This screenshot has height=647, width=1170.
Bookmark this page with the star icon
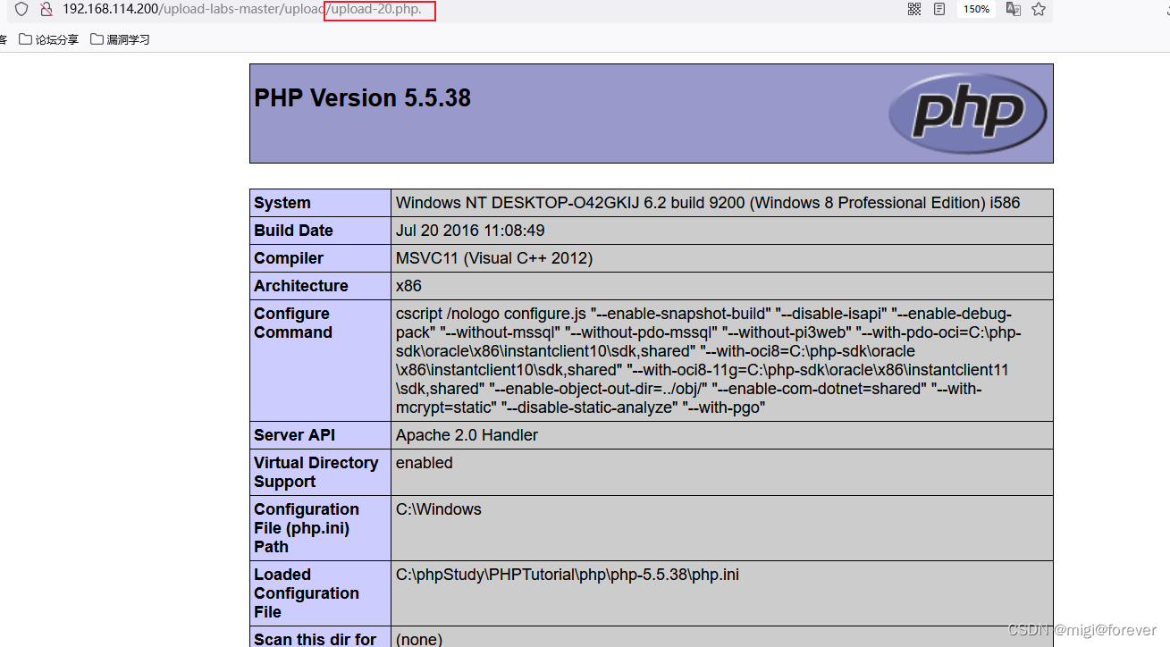tap(1039, 9)
